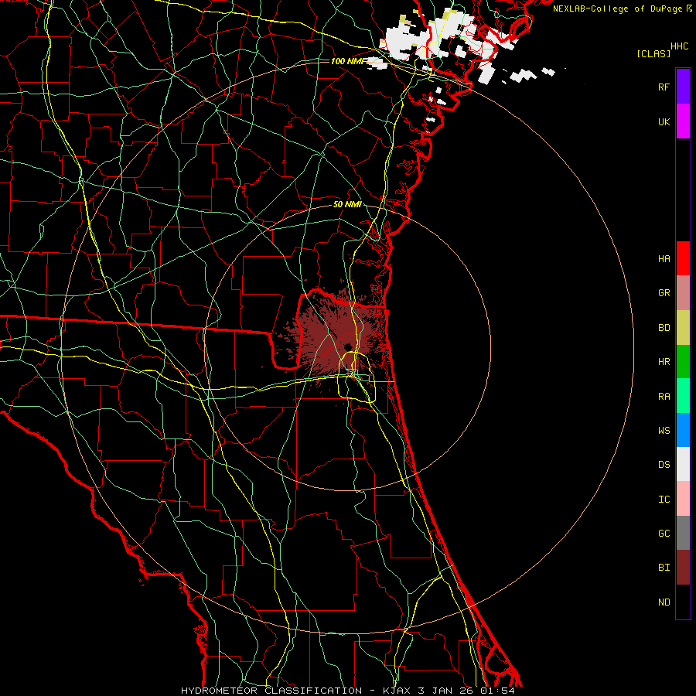Click the HR legend label
The image size is (696, 696).
point(664,362)
